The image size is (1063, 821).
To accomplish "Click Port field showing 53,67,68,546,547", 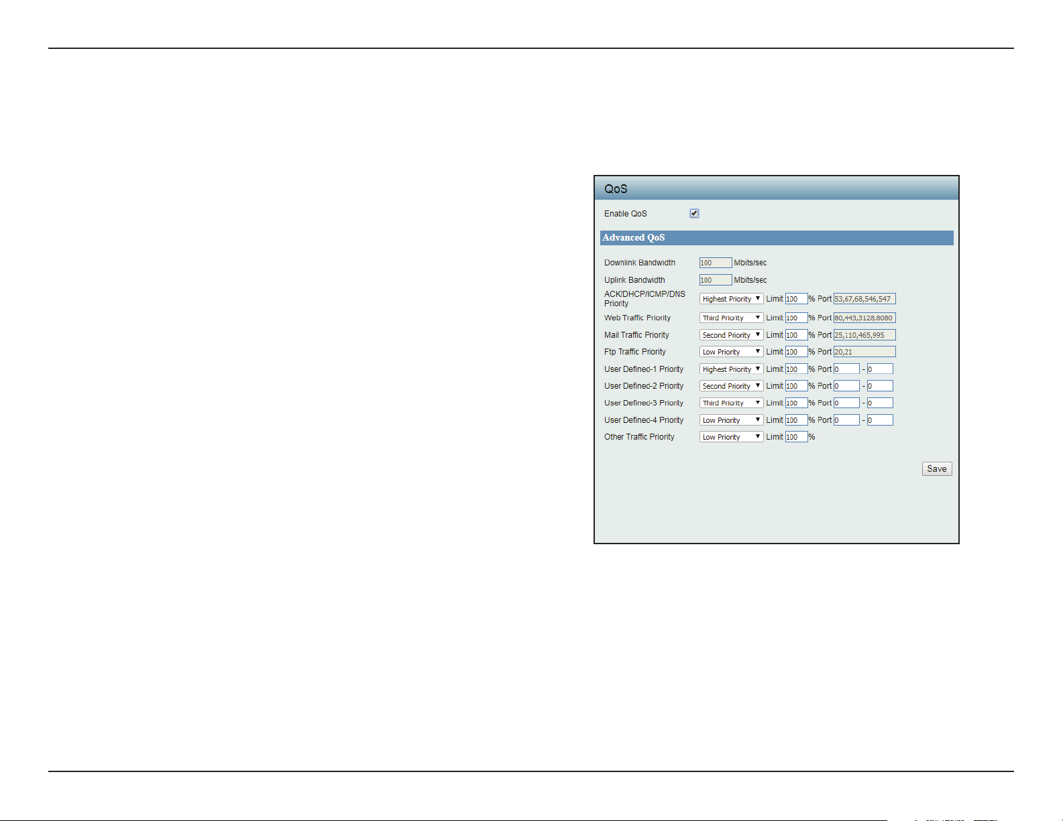I will pyautogui.click(x=864, y=299).
